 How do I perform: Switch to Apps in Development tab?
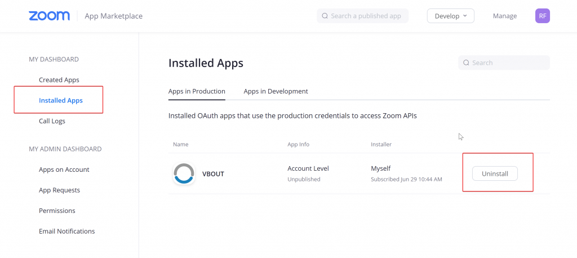[276, 91]
